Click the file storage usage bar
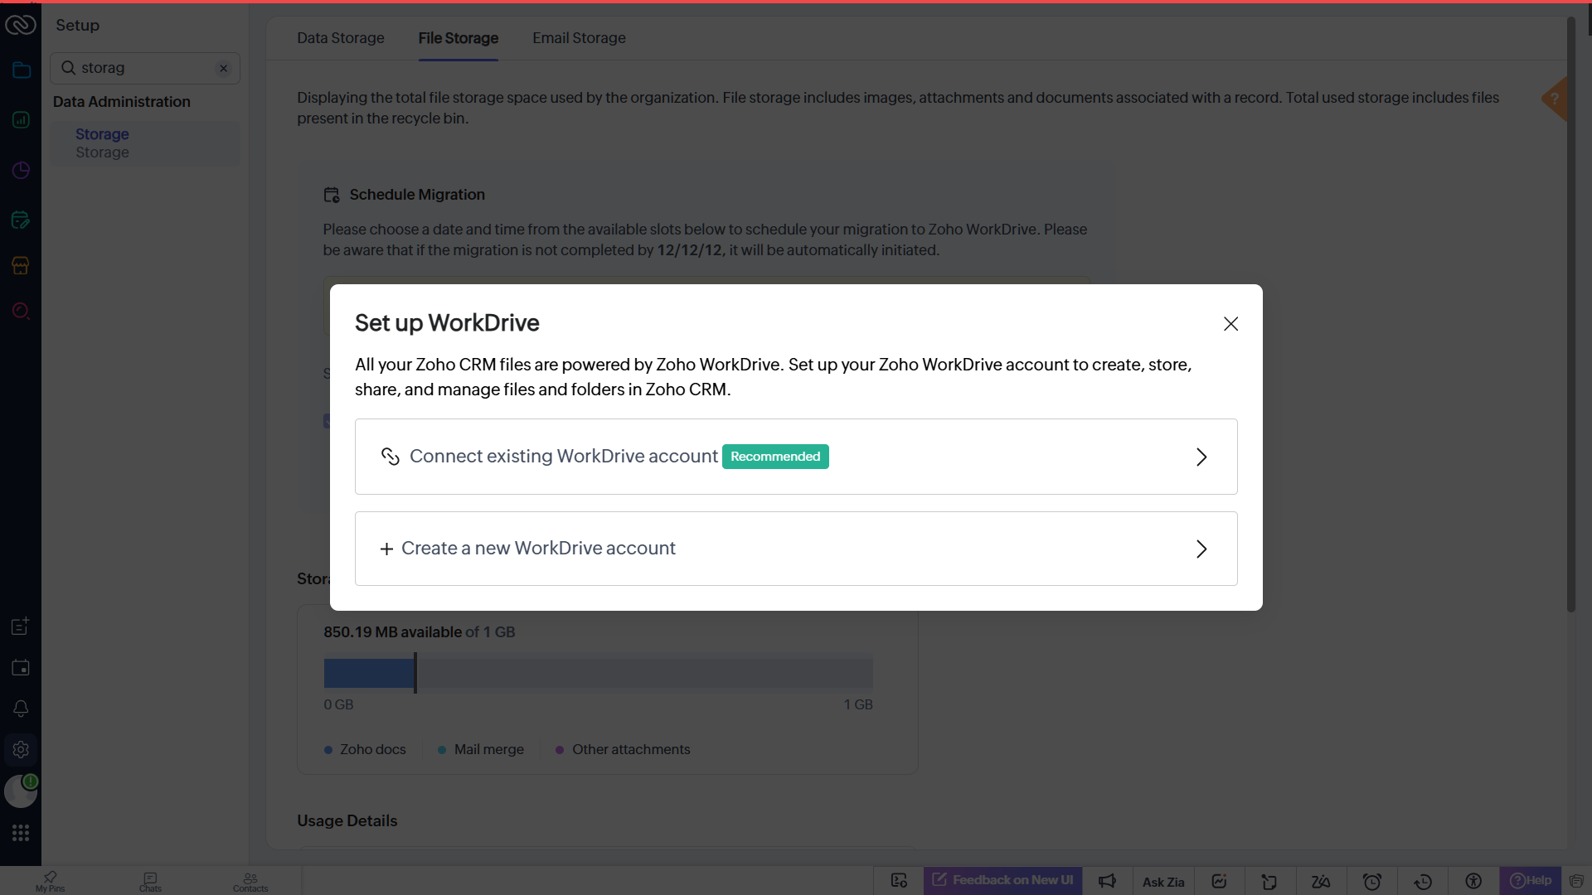Screen dimensions: 1592x895 [x=597, y=673]
